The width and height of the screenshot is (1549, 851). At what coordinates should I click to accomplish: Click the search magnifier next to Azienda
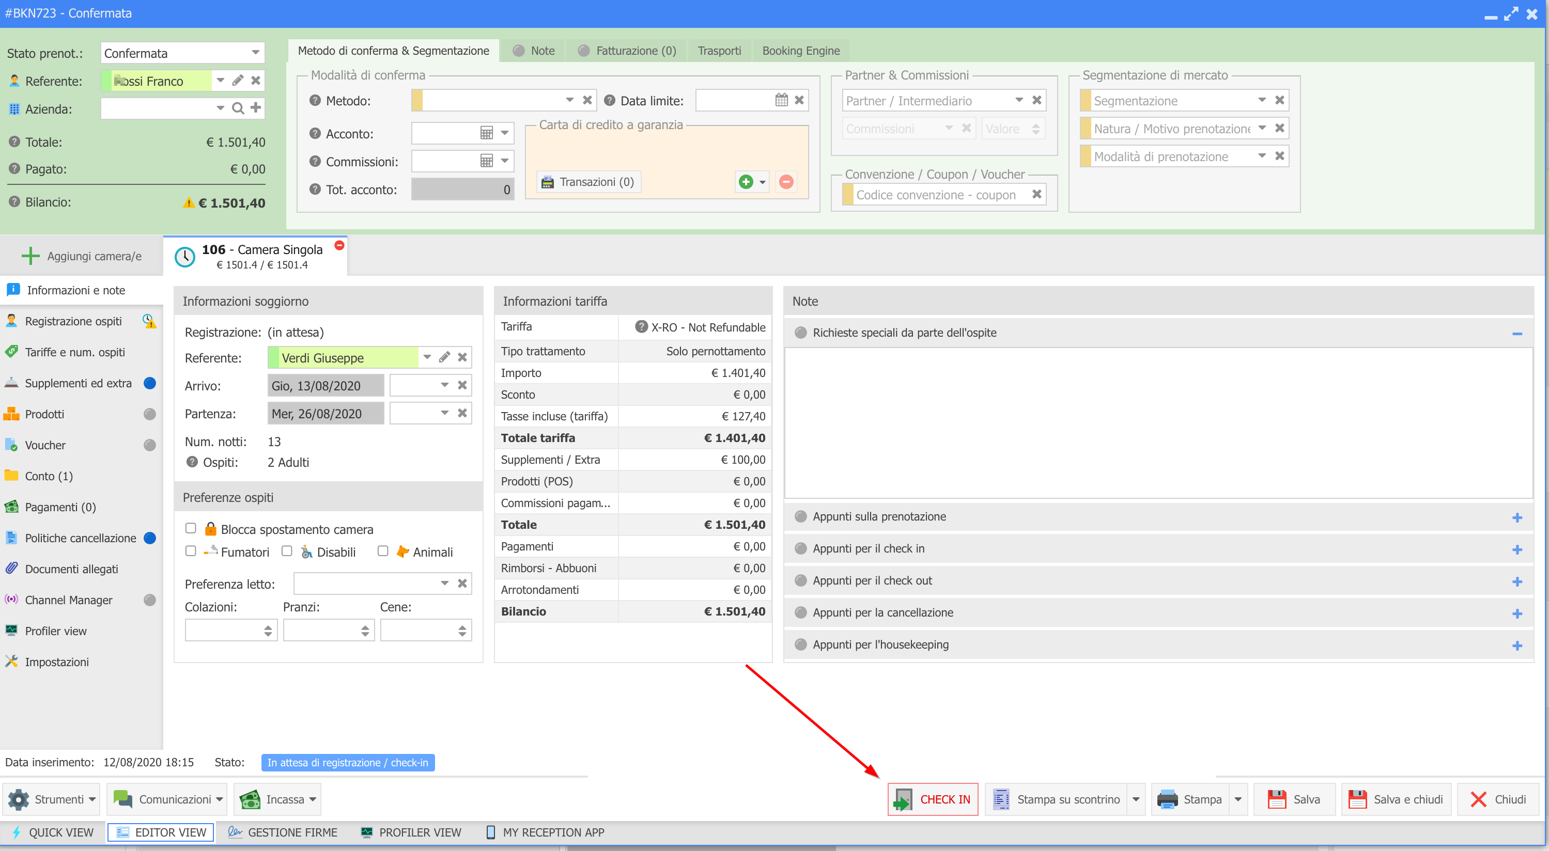[238, 108]
